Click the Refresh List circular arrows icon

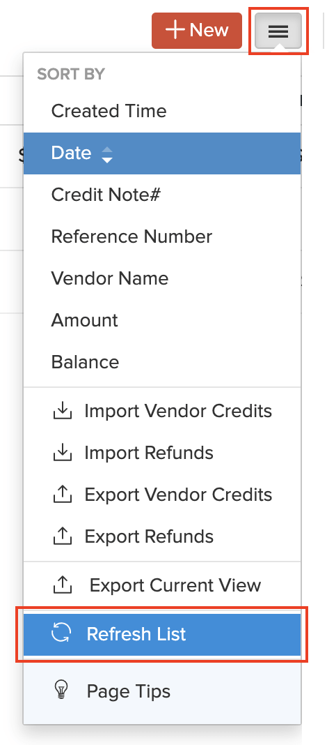pos(62,633)
